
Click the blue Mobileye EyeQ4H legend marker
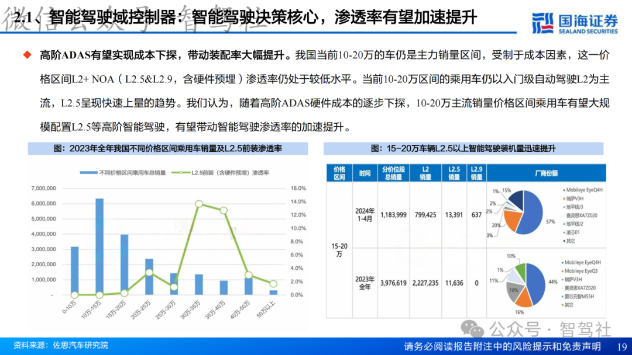[x=564, y=191]
